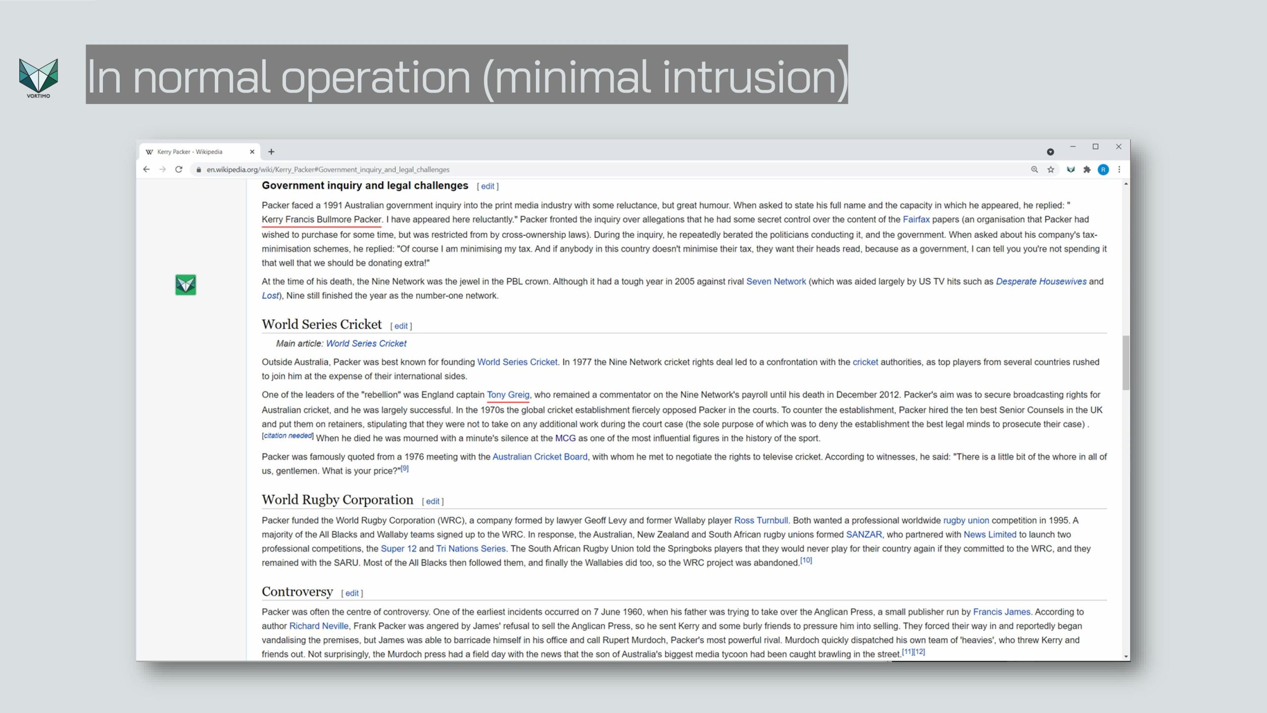Image resolution: width=1267 pixels, height=713 pixels.
Task: Click the citation needed superscript
Action: pyautogui.click(x=288, y=436)
